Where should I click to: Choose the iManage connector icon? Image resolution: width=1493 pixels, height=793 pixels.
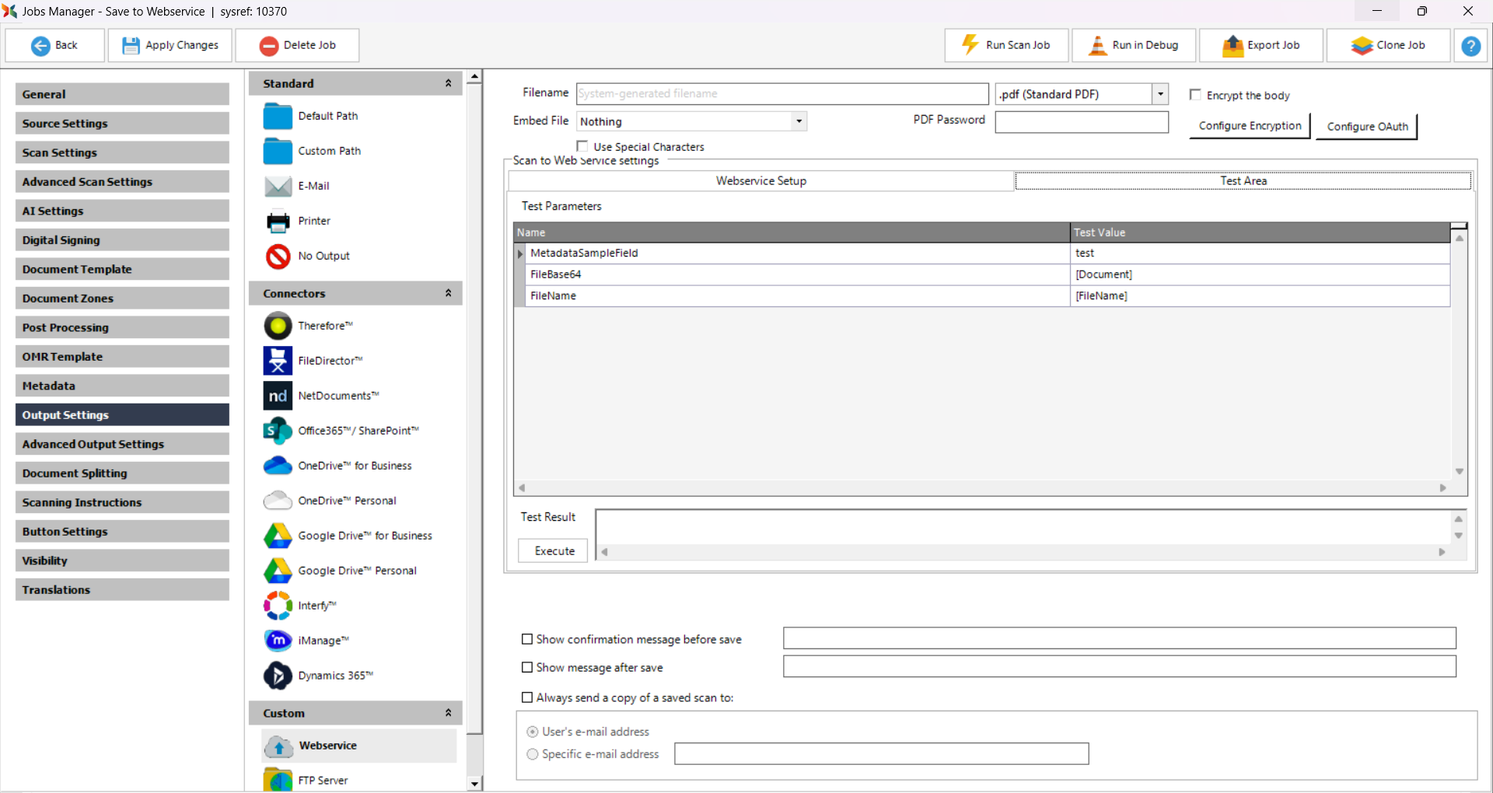[278, 641]
